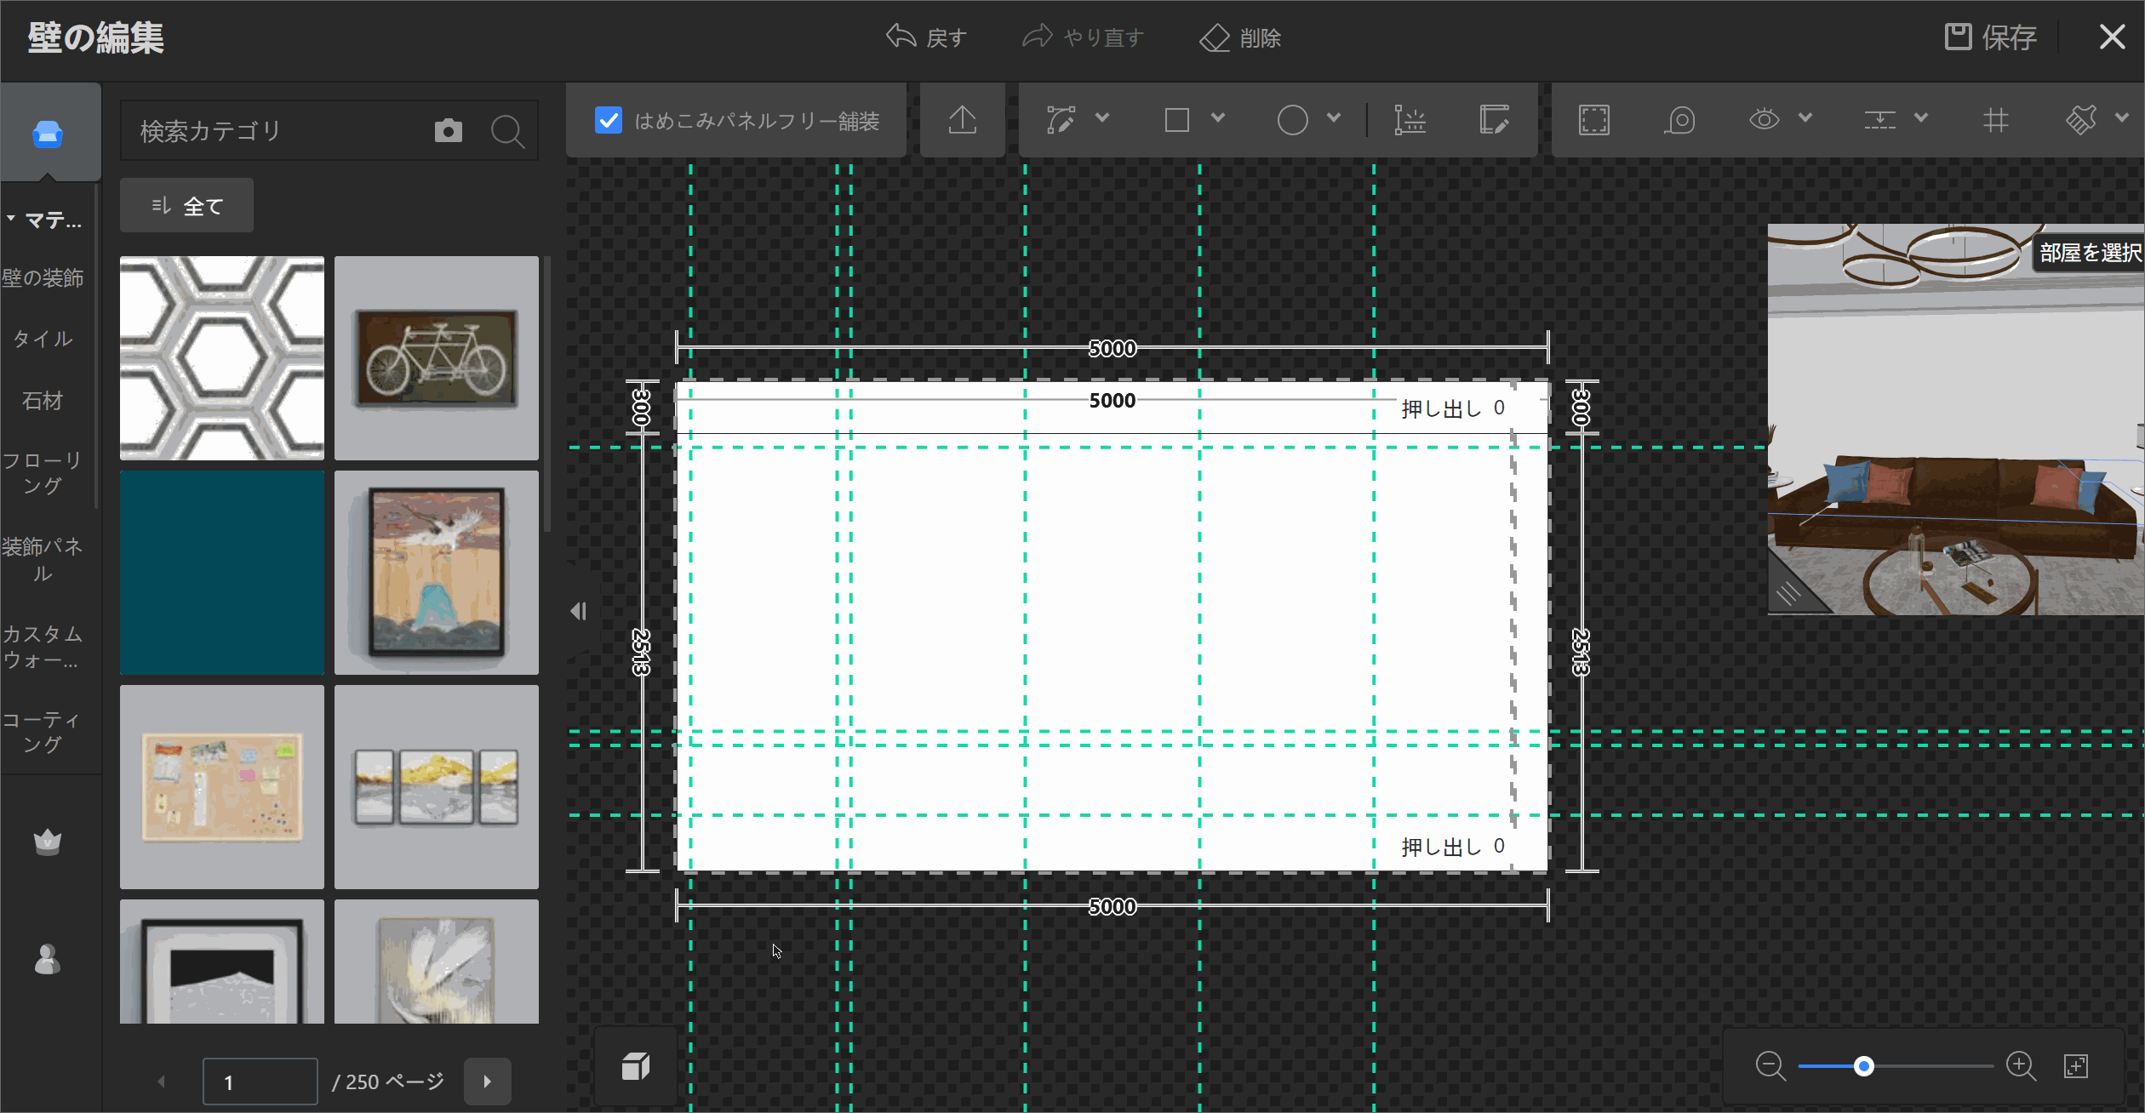The width and height of the screenshot is (2145, 1113).
Task: Click the 削除 delete button
Action: coord(1240,37)
